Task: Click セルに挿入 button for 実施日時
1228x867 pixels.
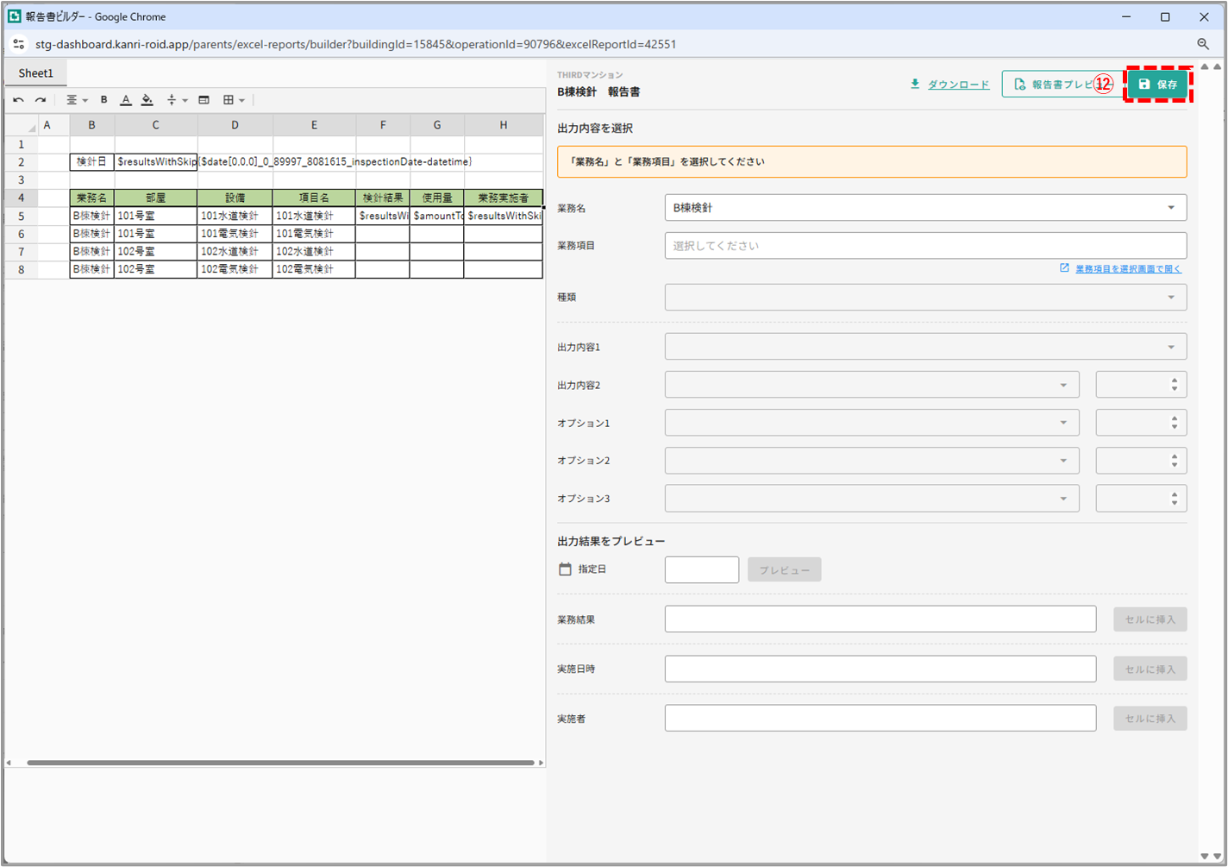Action: tap(1150, 669)
